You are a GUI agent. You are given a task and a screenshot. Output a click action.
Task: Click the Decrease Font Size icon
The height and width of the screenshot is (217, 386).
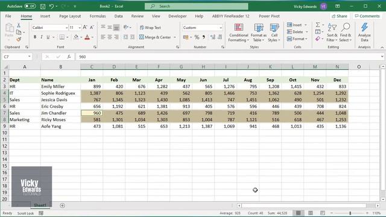pos(92,28)
